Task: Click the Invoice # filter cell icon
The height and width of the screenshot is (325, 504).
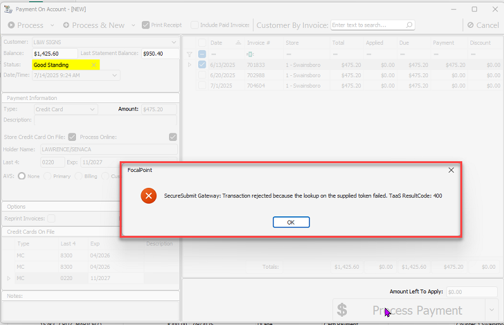Action: pos(250,54)
